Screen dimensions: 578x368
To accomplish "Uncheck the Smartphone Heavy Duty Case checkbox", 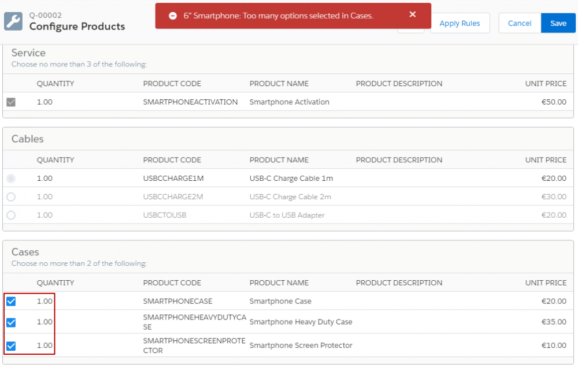I will (x=11, y=322).
